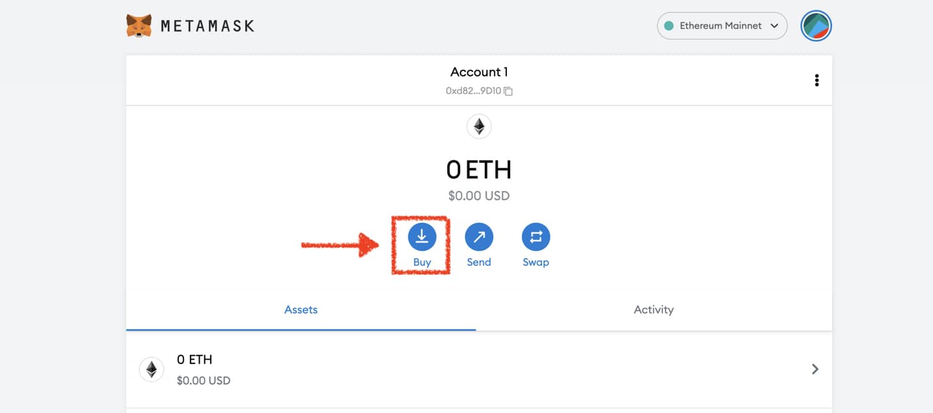The image size is (933, 413).
Task: Switch to the Activity tab
Action: coord(654,310)
